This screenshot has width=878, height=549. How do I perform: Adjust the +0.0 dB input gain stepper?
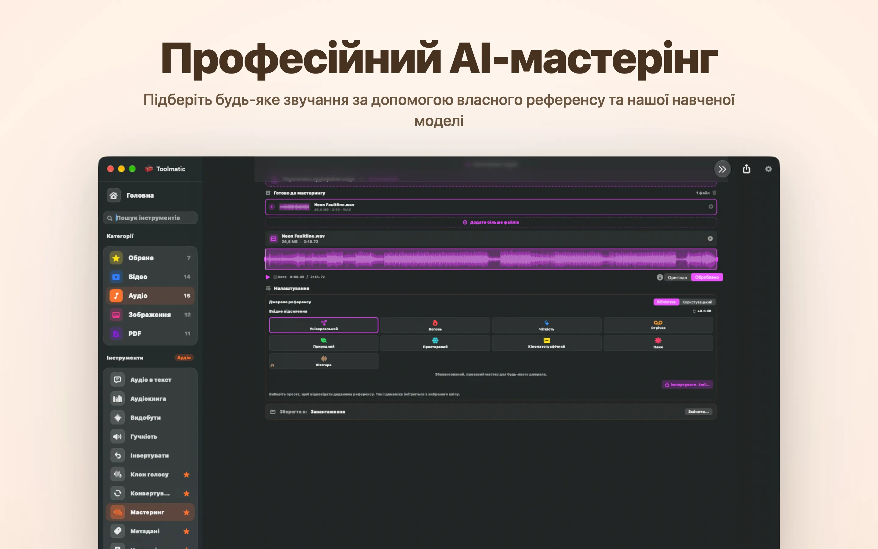[694, 311]
